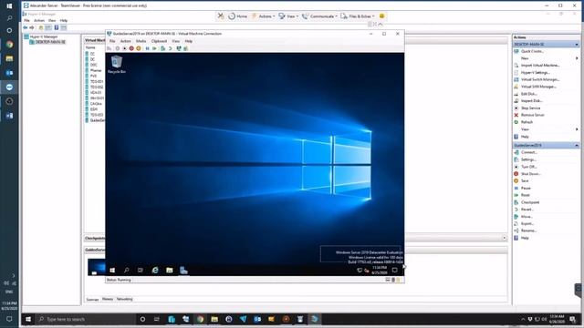Collapse the Checkpoints section with its arrow

[x=505, y=238]
